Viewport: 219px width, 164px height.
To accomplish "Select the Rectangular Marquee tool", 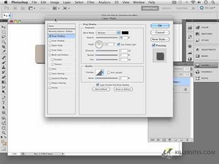I will [x=3, y=32].
